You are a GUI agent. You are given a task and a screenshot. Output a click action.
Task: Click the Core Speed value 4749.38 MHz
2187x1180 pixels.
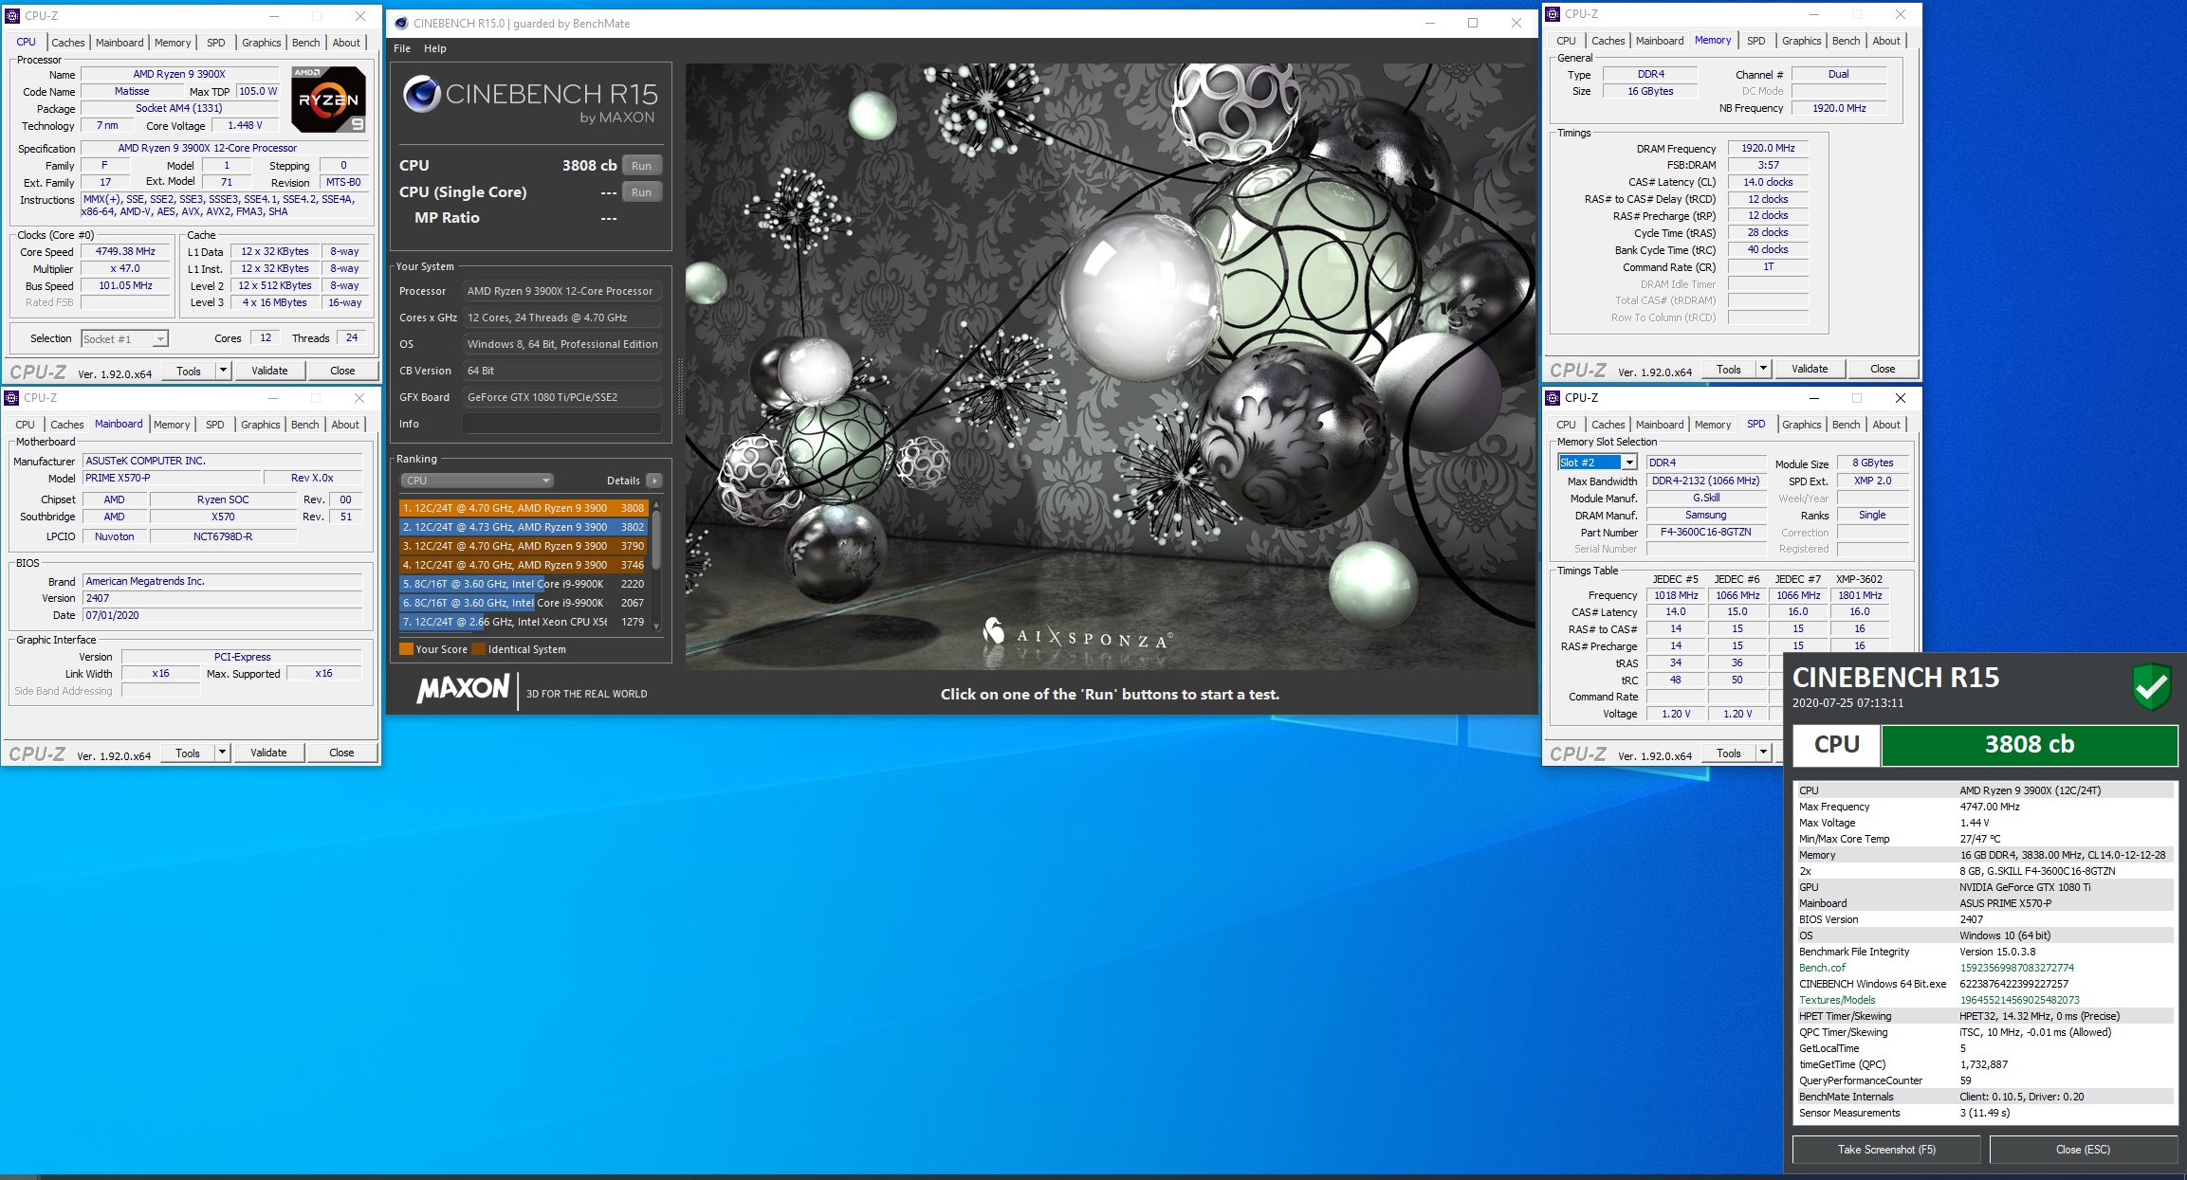[125, 251]
